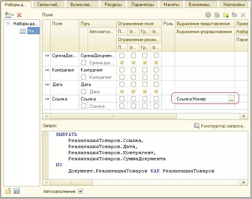Screen dimensions: 252x199
Task: Click the Ссылка.Номер expression field
Action: 202,99
